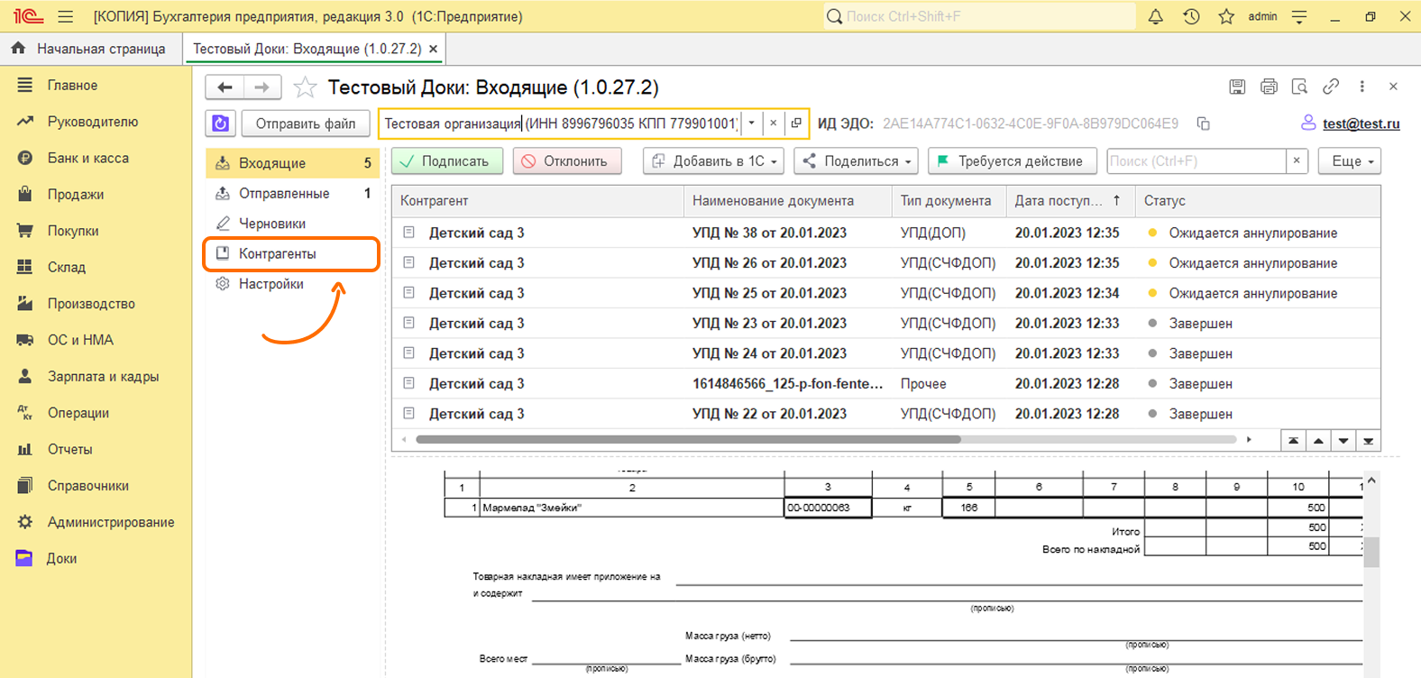Open the Продажи section
Viewport: 1421px width, 678px height.
(x=75, y=194)
